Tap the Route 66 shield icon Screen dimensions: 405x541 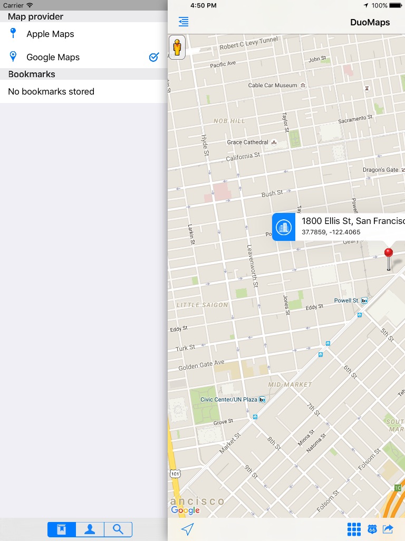(372, 529)
